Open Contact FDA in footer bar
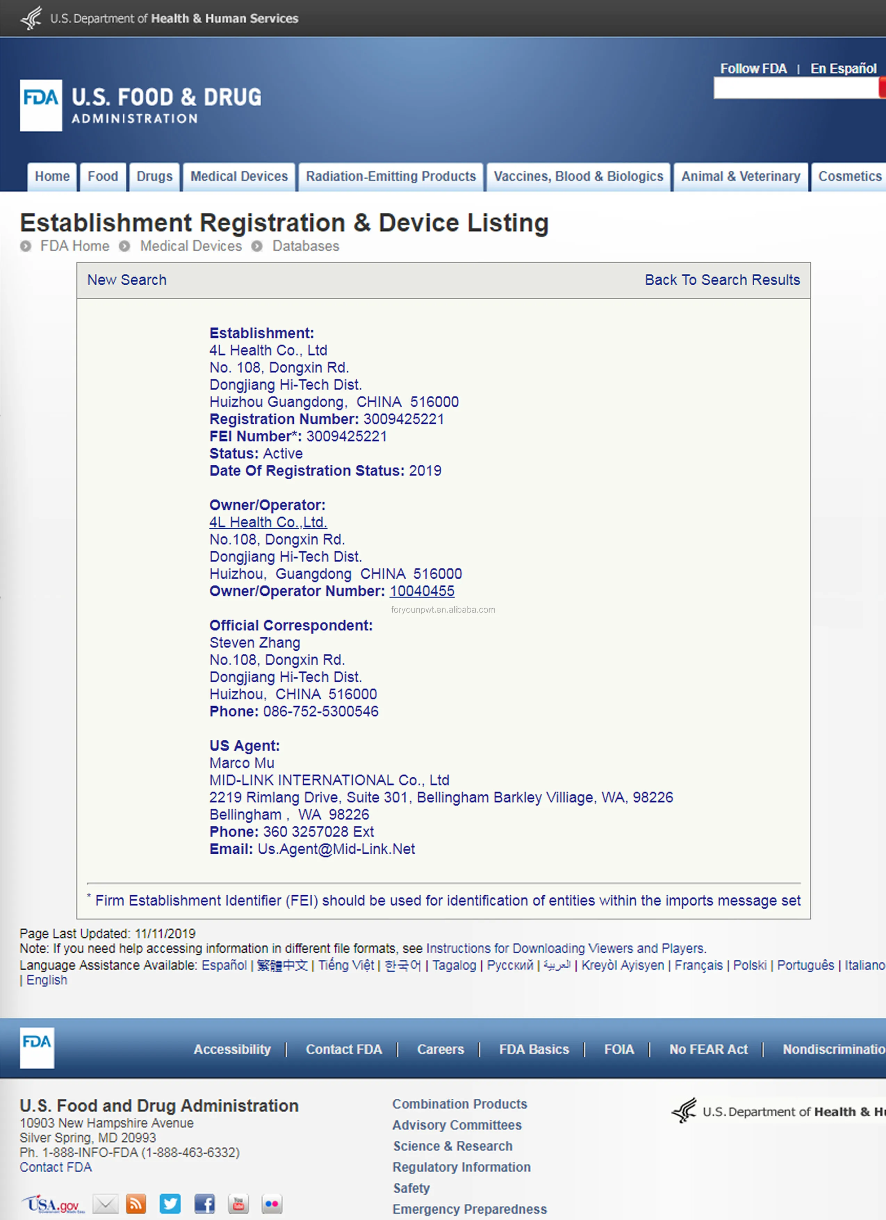The height and width of the screenshot is (1220, 886). (x=344, y=1049)
